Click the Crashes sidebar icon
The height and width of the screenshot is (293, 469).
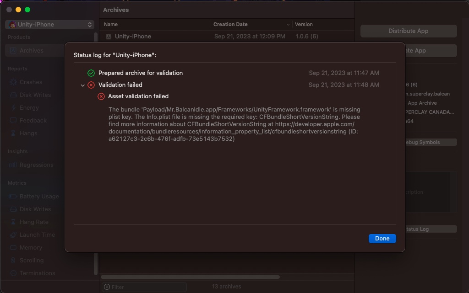(x=13, y=82)
